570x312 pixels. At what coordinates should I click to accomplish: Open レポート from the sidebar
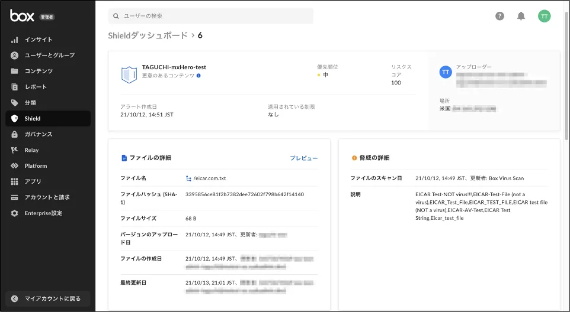pyautogui.click(x=36, y=87)
